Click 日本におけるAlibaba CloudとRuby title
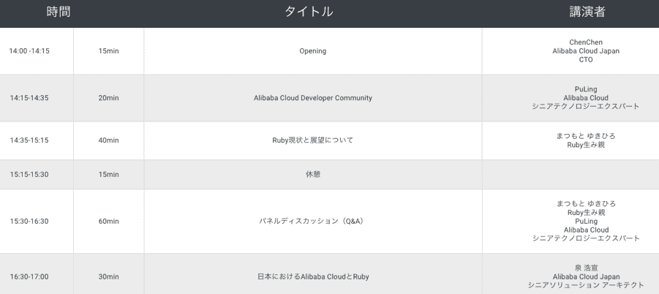The width and height of the screenshot is (659, 294). tap(313, 277)
